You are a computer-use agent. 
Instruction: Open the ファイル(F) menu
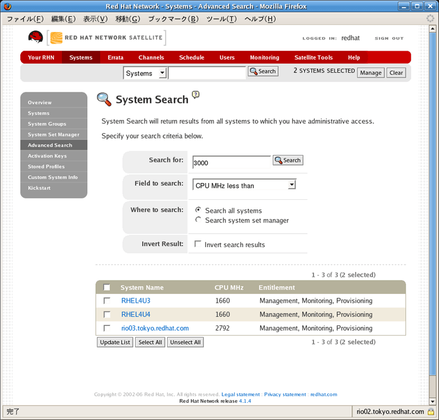coord(25,19)
